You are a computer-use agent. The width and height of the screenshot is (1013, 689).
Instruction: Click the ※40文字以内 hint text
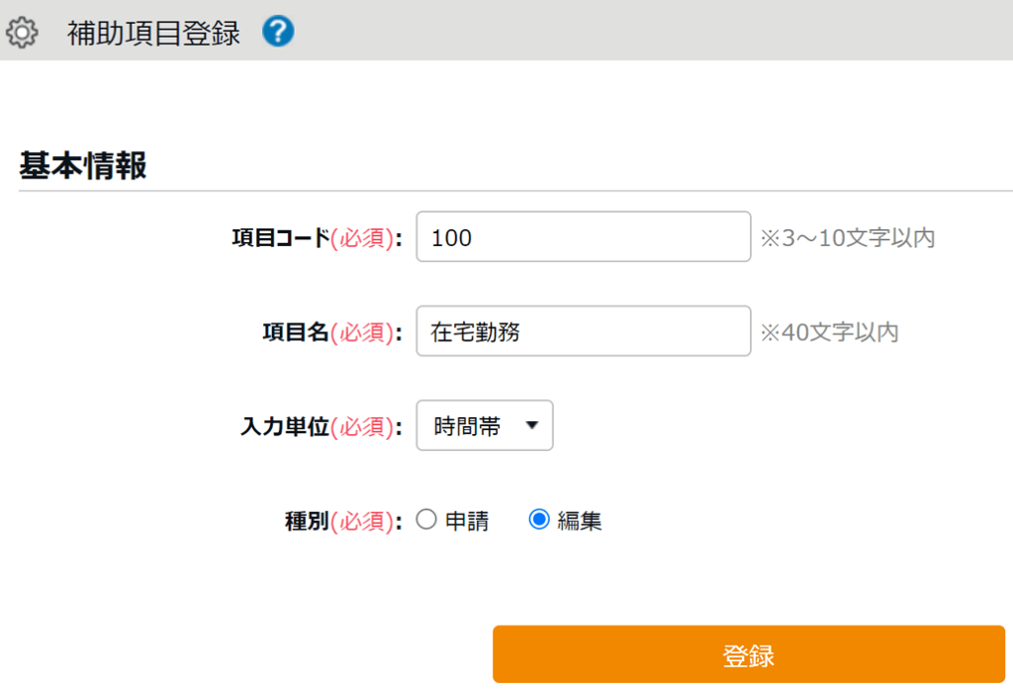(829, 332)
